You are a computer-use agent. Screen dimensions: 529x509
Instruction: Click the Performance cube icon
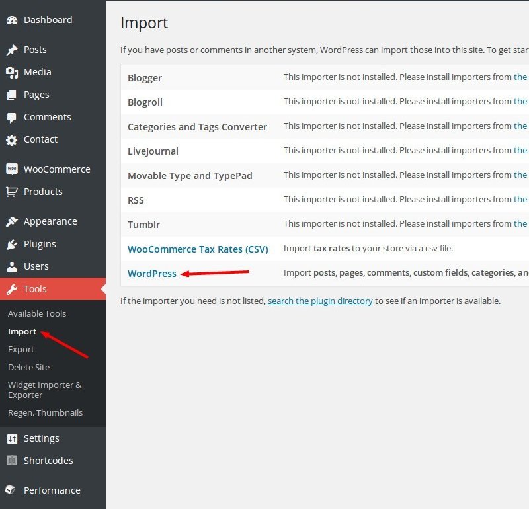pos(11,489)
